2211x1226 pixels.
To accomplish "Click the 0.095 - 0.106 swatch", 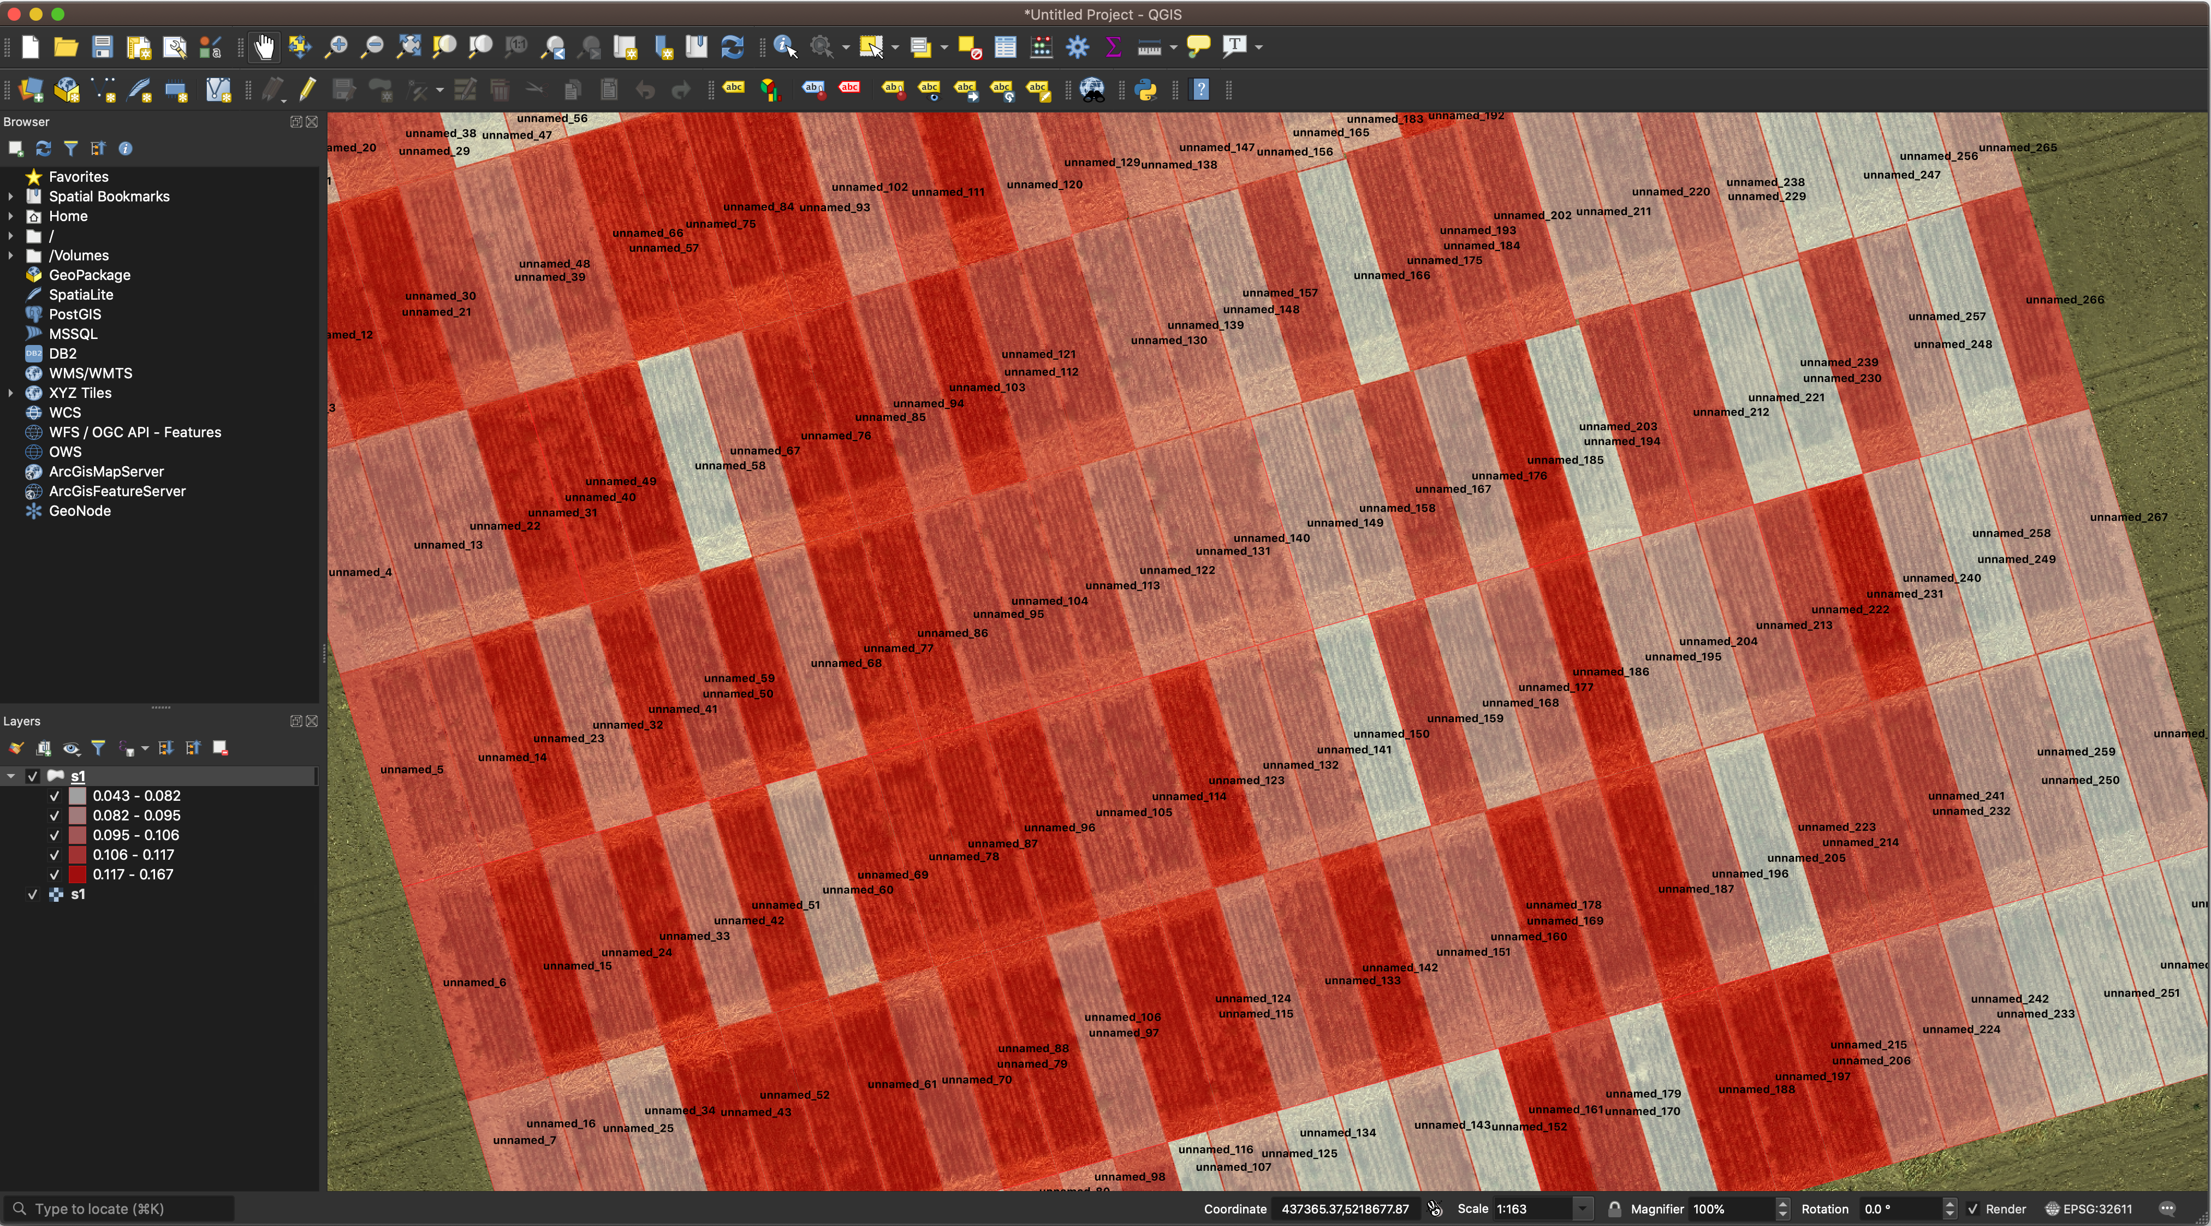I will tap(77, 836).
